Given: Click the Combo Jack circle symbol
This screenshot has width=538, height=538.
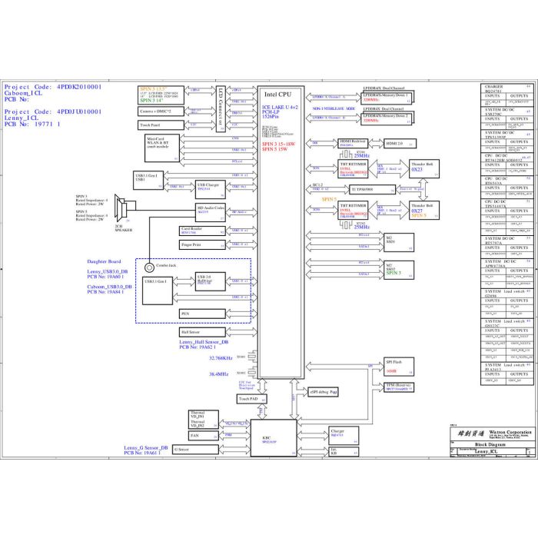Looking at the screenshot, I should point(149,267).
